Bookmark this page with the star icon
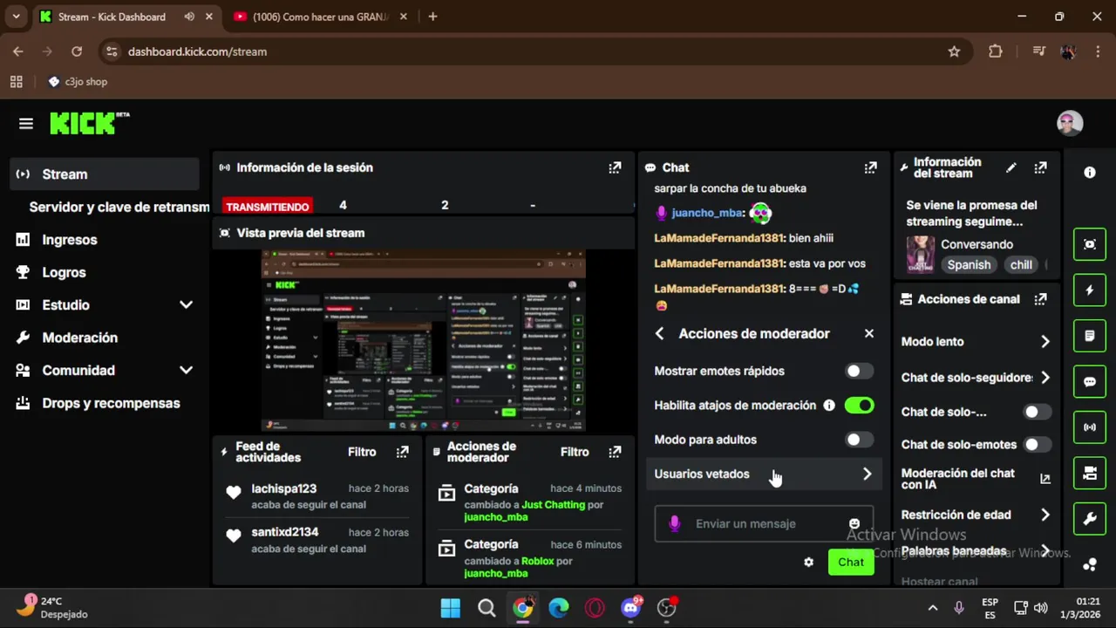This screenshot has height=628, width=1116. (954, 51)
